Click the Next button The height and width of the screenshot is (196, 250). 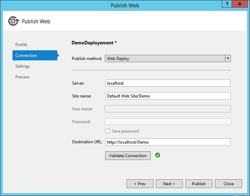tap(169, 183)
